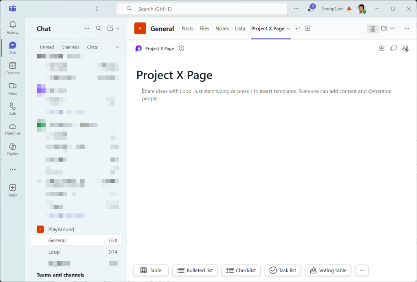Click the search icon in the Chat header

99,28
